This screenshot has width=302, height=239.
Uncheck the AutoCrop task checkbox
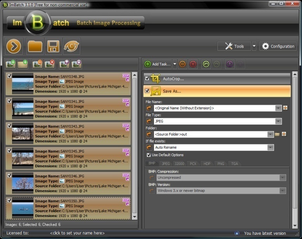(147, 79)
